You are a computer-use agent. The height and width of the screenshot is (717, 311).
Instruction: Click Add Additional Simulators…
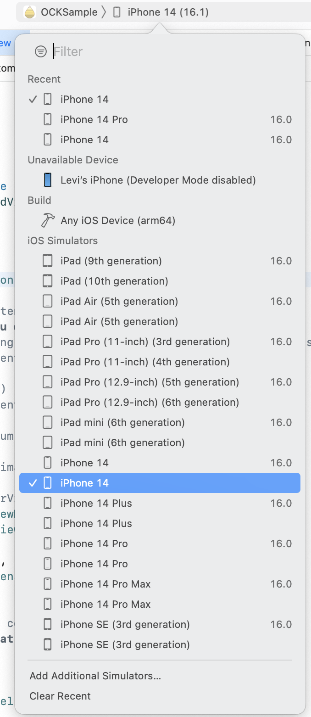point(95,676)
